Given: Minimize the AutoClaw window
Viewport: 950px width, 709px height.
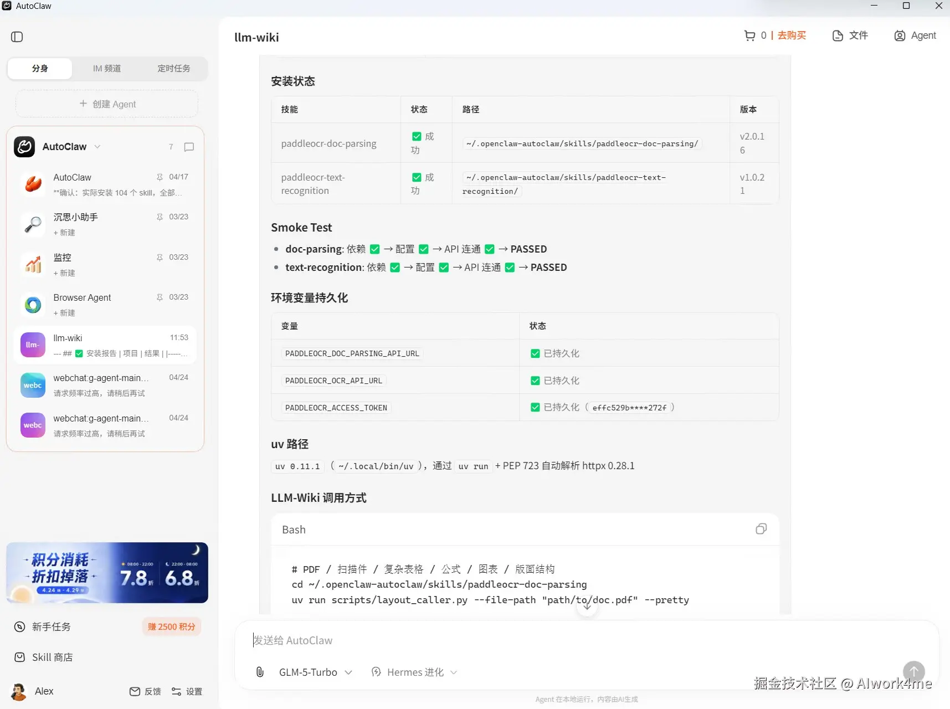Looking at the screenshot, I should point(874,6).
